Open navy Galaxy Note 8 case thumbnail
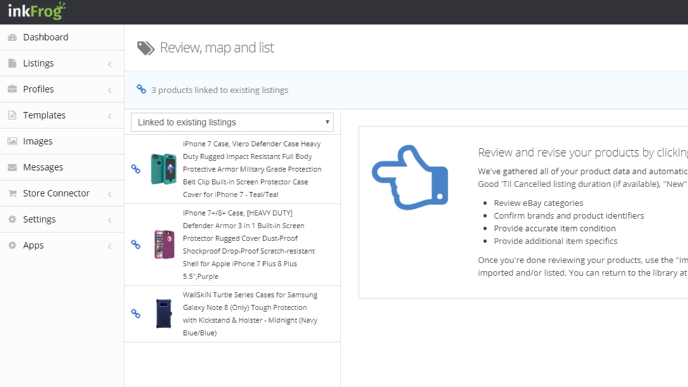The height and width of the screenshot is (387, 688). tap(164, 313)
